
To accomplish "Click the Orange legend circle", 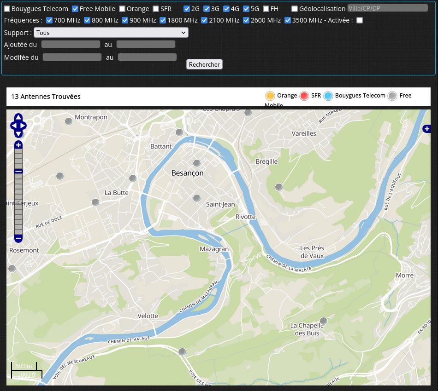I will coord(270,96).
